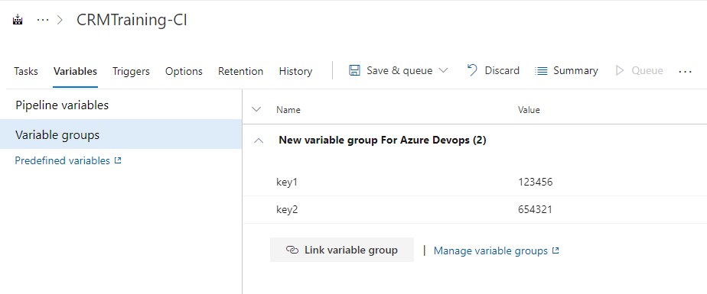707x294 pixels.
Task: Open the Retention tab
Action: [x=241, y=71]
